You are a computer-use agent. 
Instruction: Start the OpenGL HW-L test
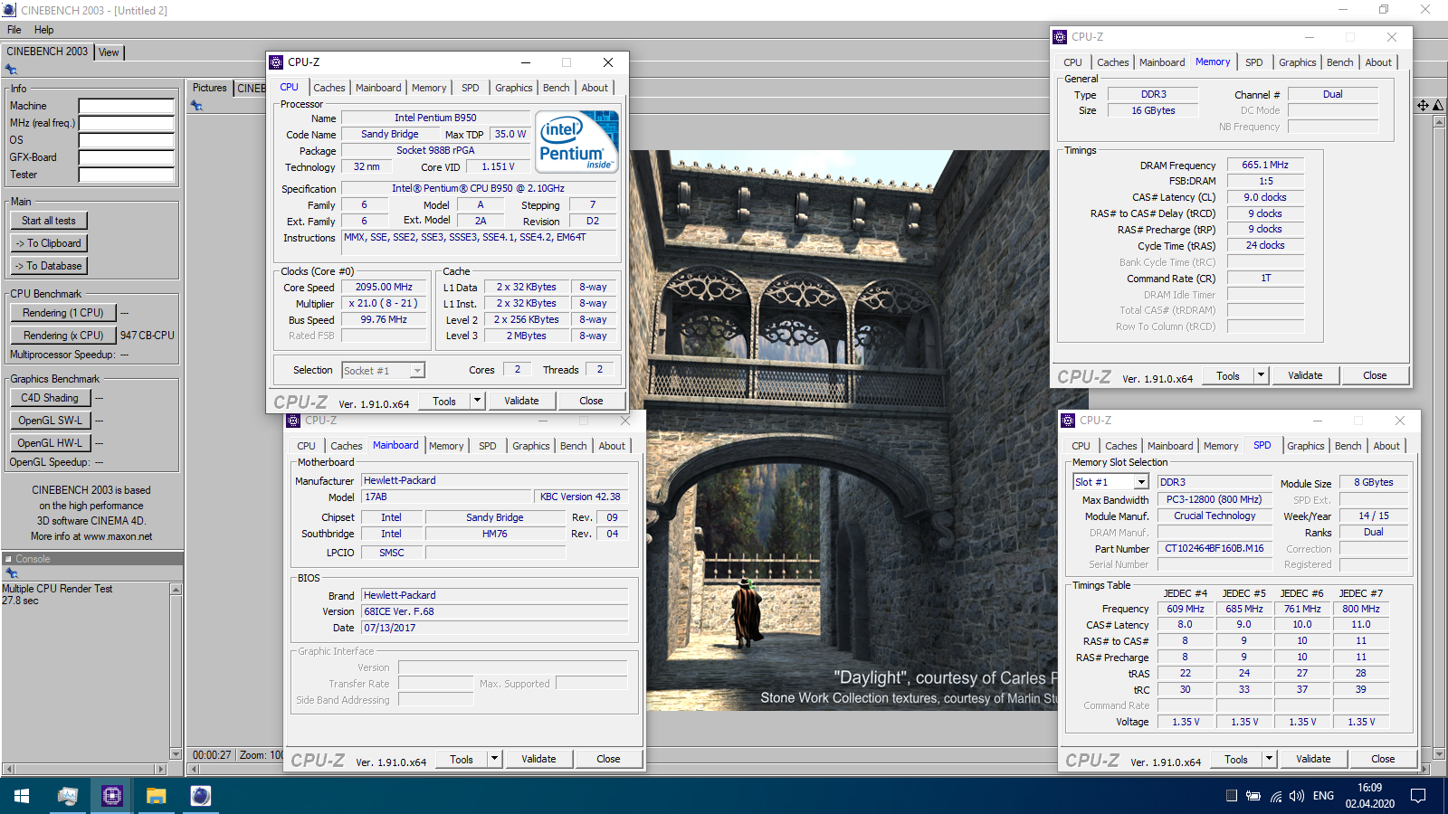pyautogui.click(x=50, y=443)
